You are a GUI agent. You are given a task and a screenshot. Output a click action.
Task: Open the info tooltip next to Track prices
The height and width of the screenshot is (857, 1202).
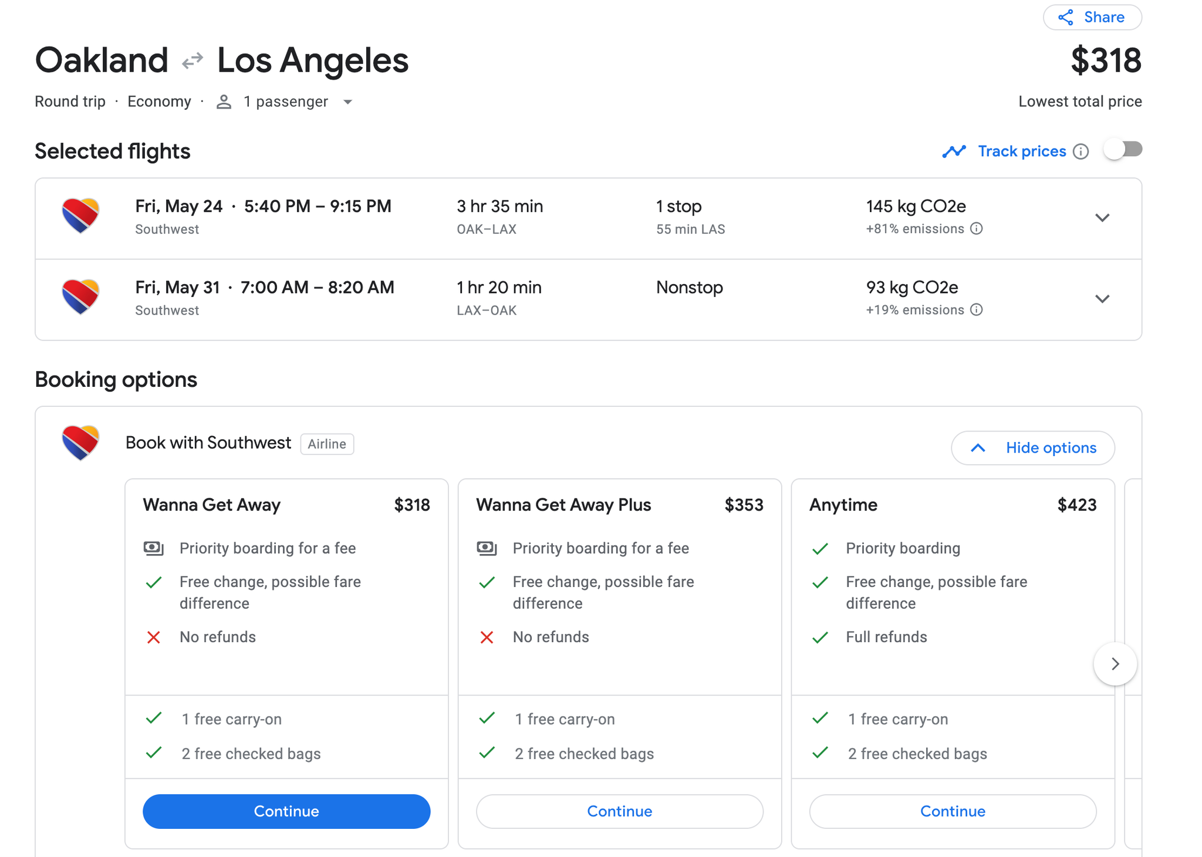(x=1082, y=151)
